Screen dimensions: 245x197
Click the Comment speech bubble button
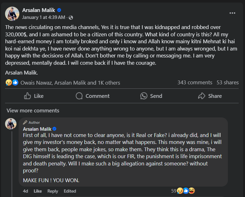tap(93, 96)
